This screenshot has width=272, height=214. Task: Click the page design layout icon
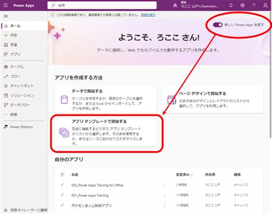pyautogui.click(x=172, y=100)
